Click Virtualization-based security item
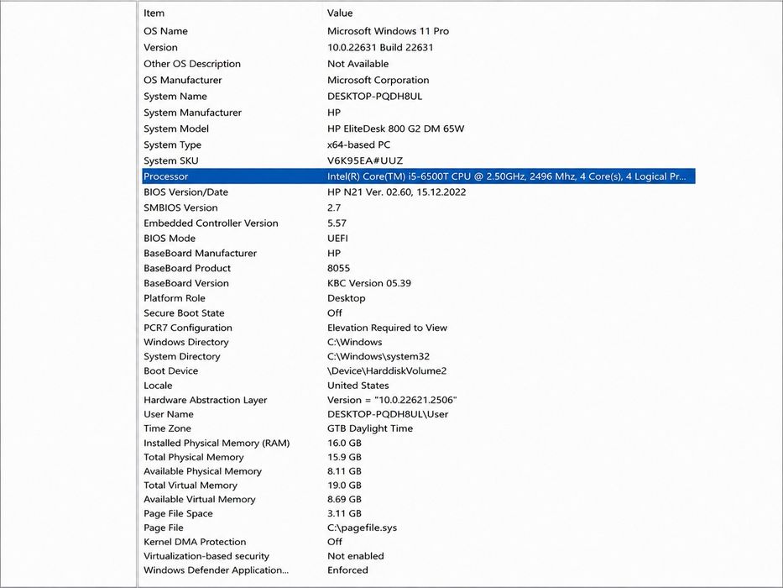The image size is (783, 588). (x=206, y=556)
